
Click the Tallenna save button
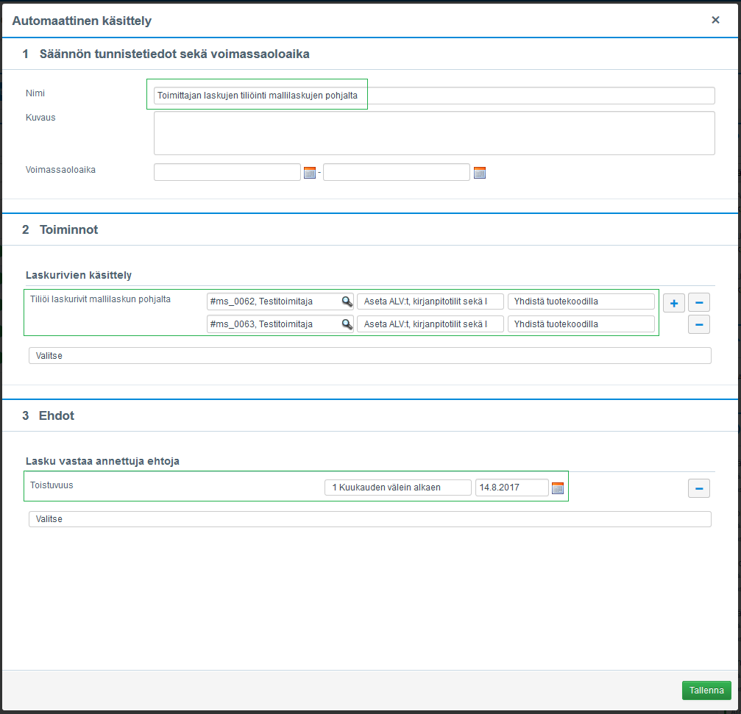point(706,690)
